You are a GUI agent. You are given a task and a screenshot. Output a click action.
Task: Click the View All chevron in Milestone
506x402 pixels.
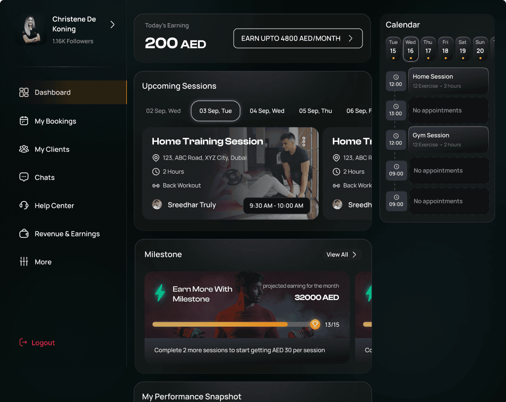[354, 255]
